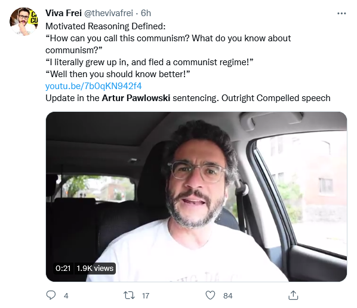Click the reply count 4

pyautogui.click(x=66, y=295)
